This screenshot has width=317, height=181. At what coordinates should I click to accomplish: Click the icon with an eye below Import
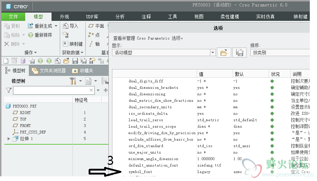66,35
